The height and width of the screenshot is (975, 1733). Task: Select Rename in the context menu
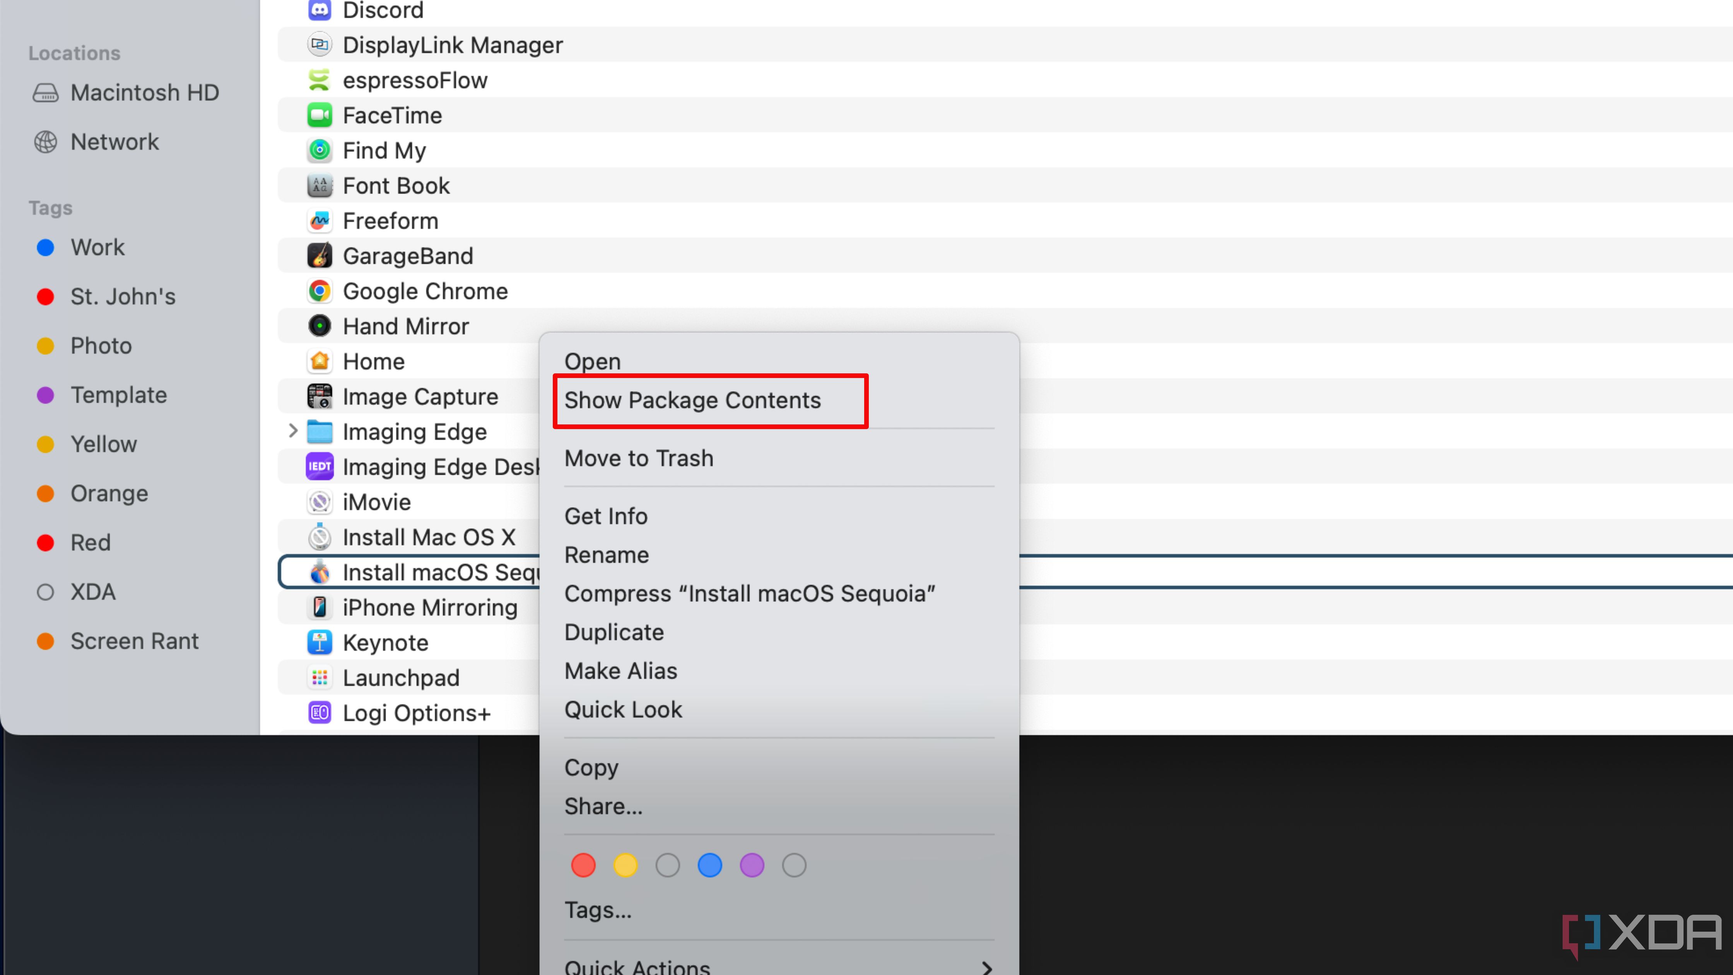pyautogui.click(x=606, y=555)
